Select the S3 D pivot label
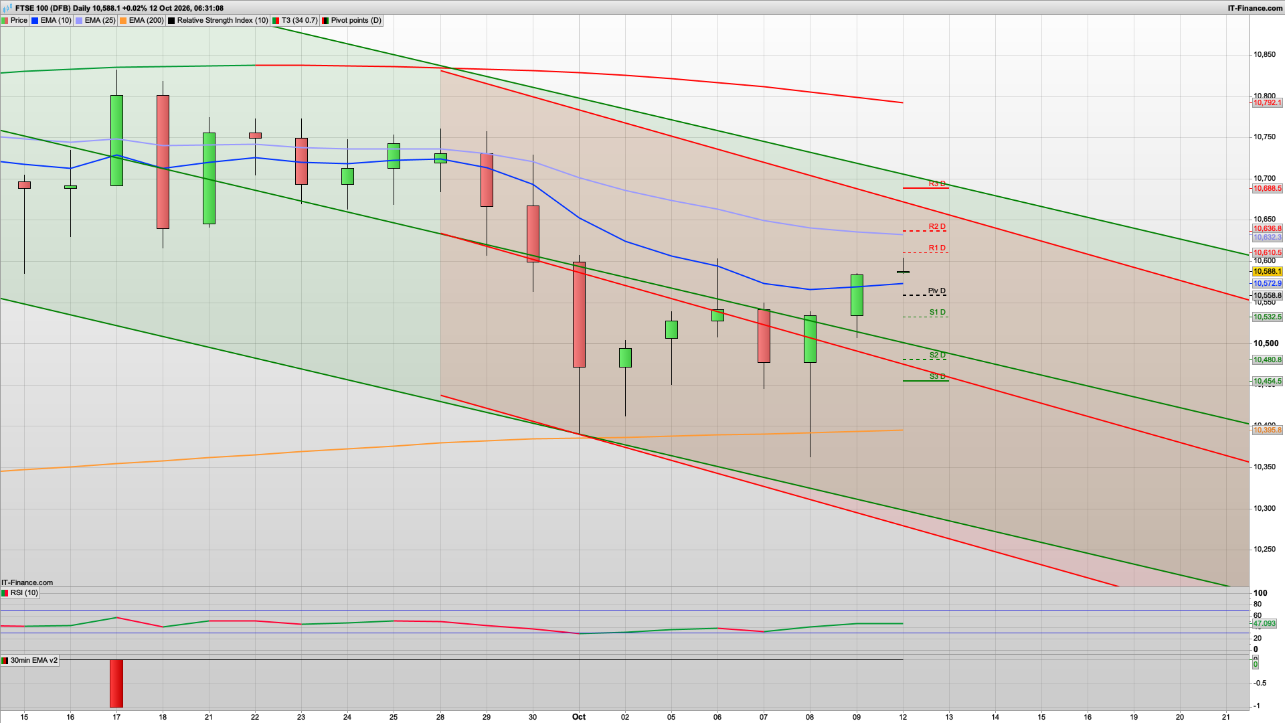The image size is (1285, 723). [x=937, y=376]
